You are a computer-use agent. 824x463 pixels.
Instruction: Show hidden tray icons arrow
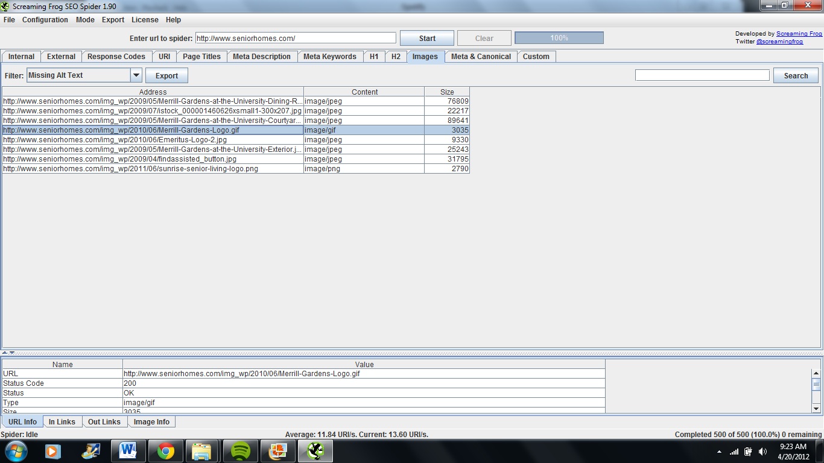[x=719, y=452]
